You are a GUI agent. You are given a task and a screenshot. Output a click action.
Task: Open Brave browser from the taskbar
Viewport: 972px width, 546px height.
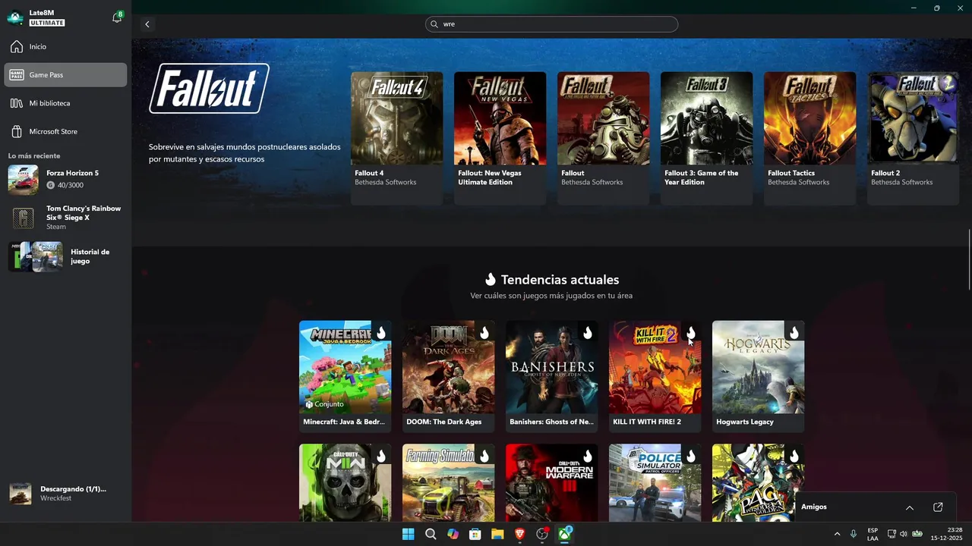tap(520, 534)
